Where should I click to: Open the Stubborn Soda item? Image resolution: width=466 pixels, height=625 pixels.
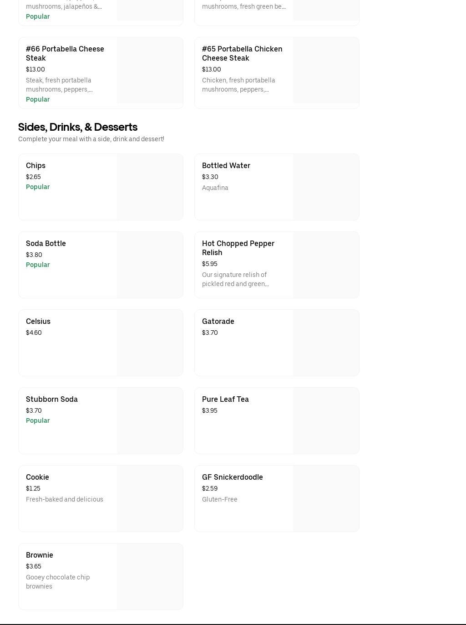51,399
